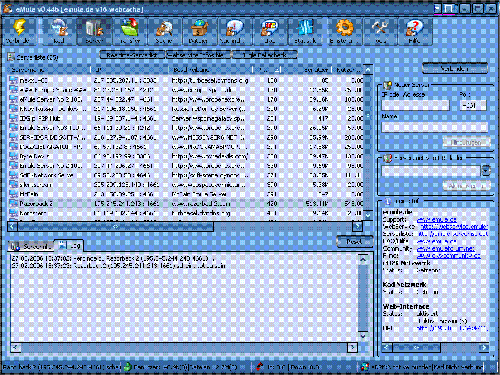Open the emule-serverlist Serverliste link
This screenshot has height=375, width=500.
click(x=452, y=234)
